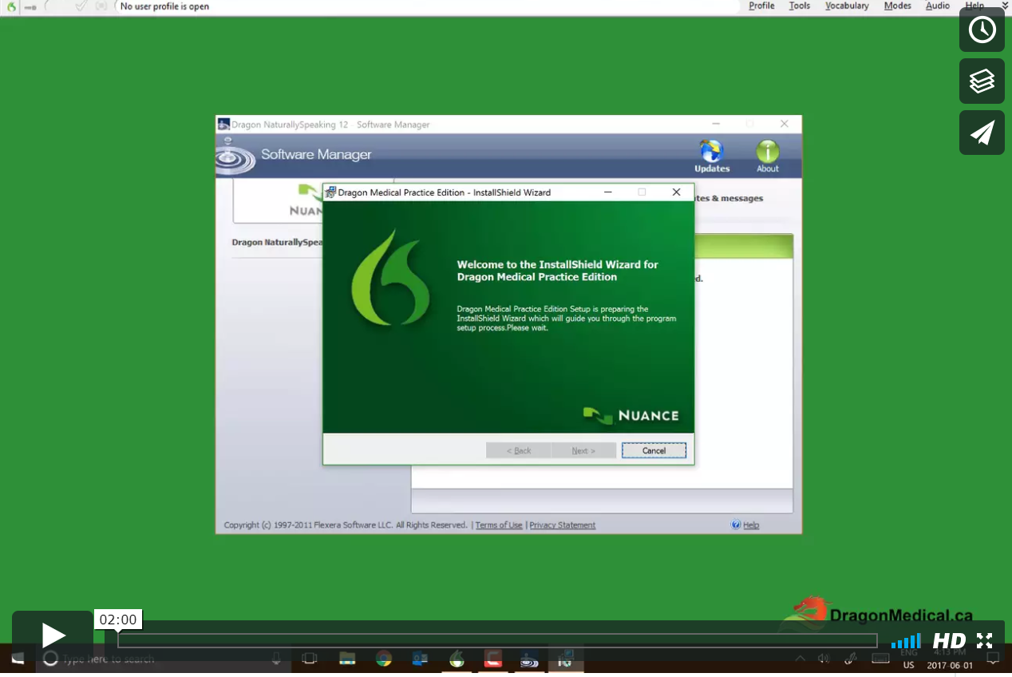Open the red app icon on taskbar
The width and height of the screenshot is (1012, 677).
click(x=493, y=659)
